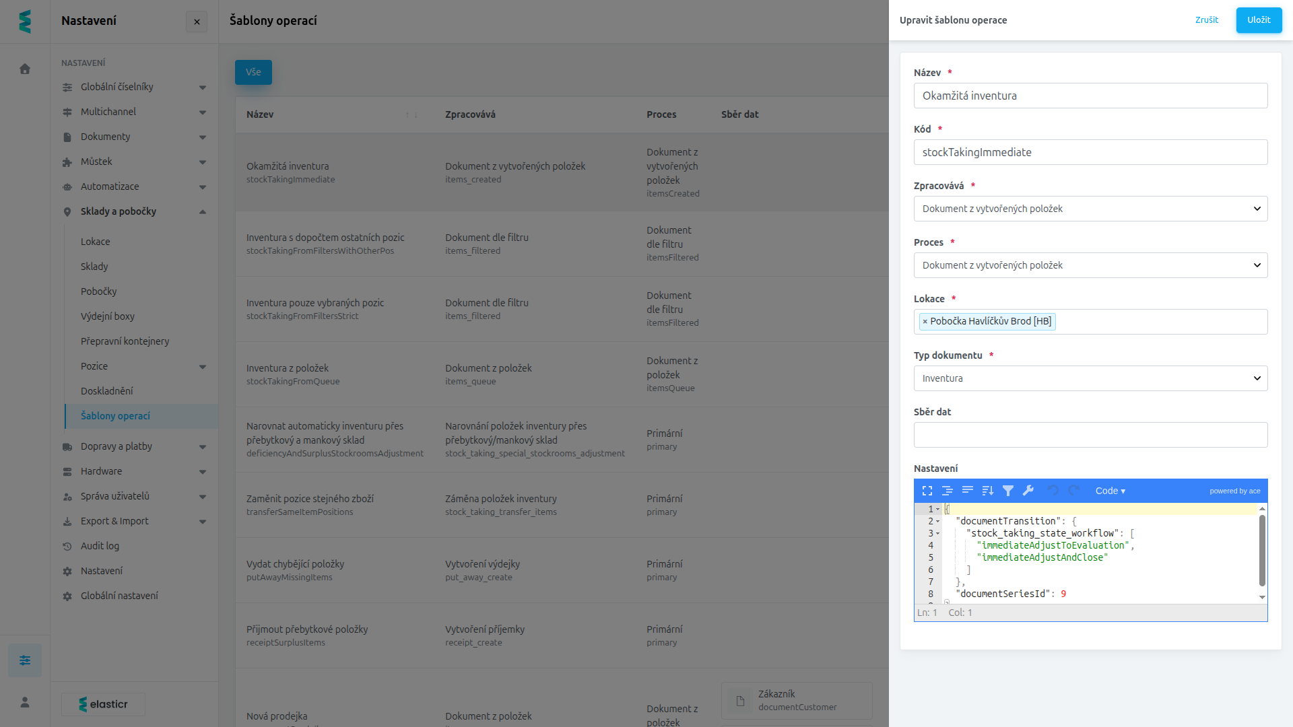Compact the JSON using the compact icon

coord(968,491)
